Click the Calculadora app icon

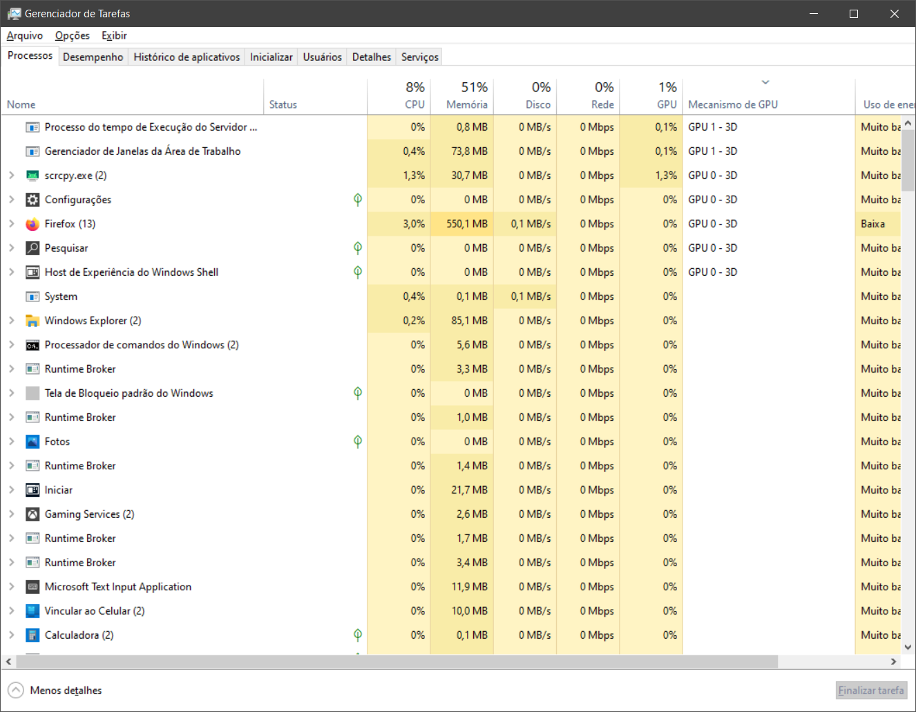pos(32,635)
